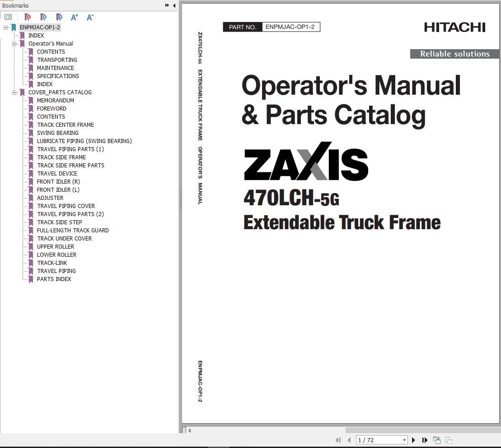This screenshot has height=448, width=501.
Task: Increase bookmark font size with A+
Action: 75,17
